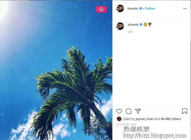Open the three-dot more options menu

[185, 9]
